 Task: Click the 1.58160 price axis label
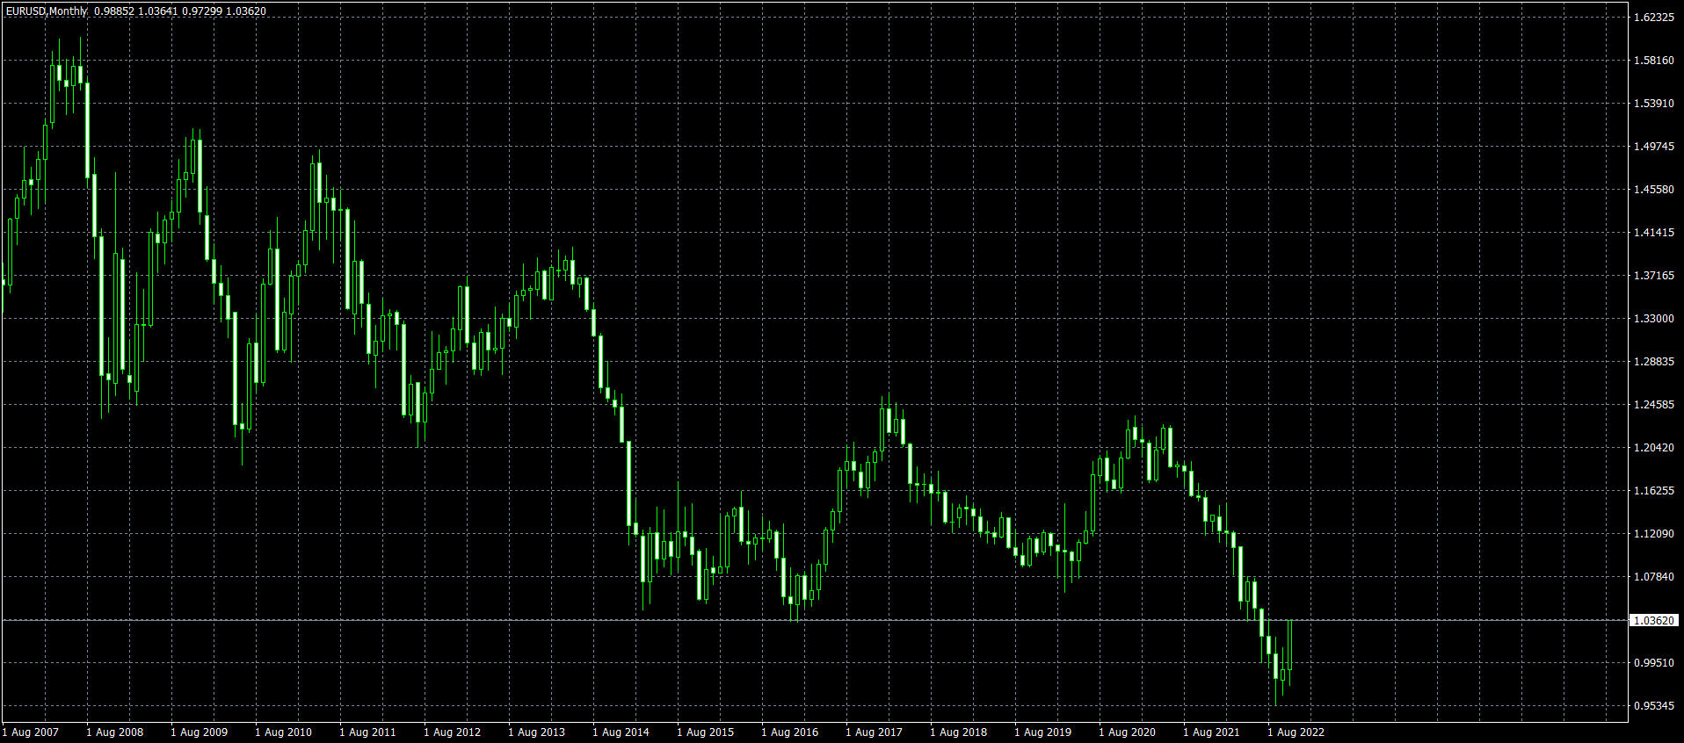point(1654,61)
